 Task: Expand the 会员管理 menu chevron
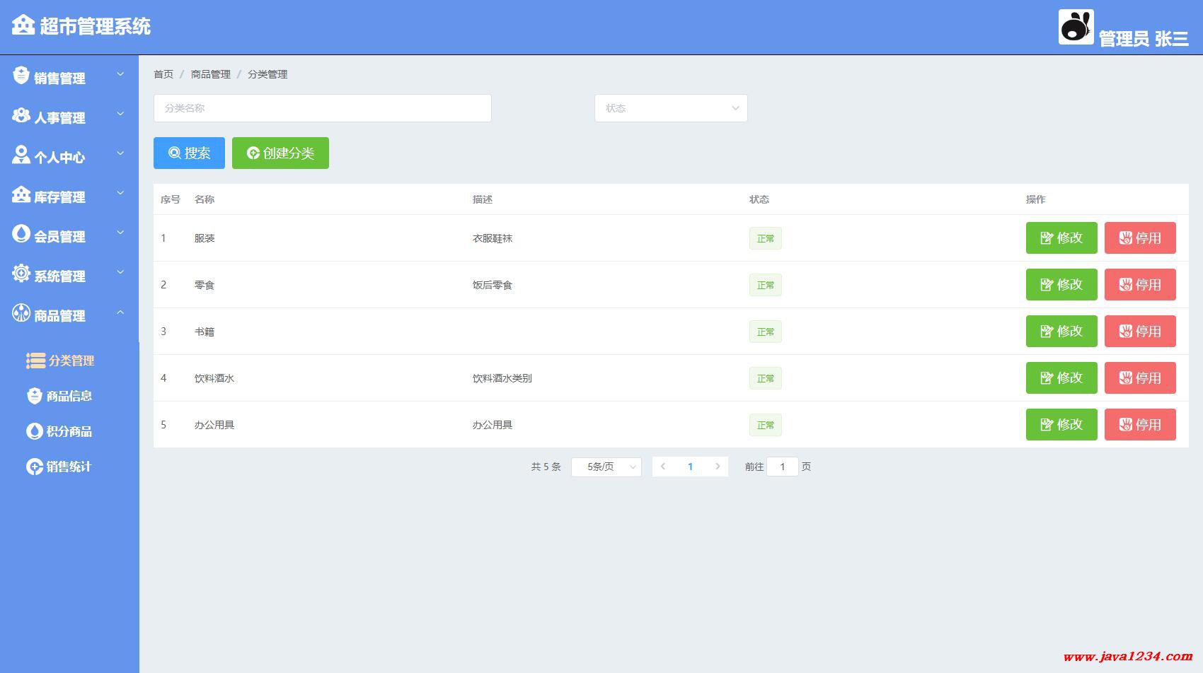(x=120, y=233)
